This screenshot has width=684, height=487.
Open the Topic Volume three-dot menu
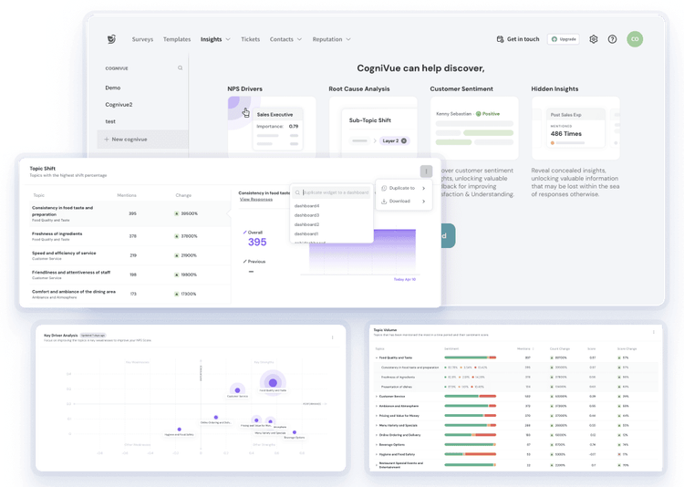pos(654,332)
